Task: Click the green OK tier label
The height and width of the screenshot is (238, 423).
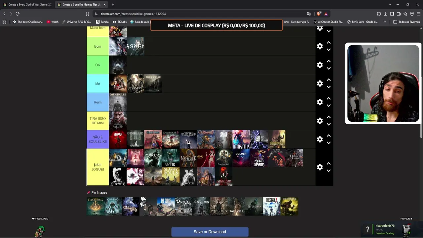Action: point(97,65)
